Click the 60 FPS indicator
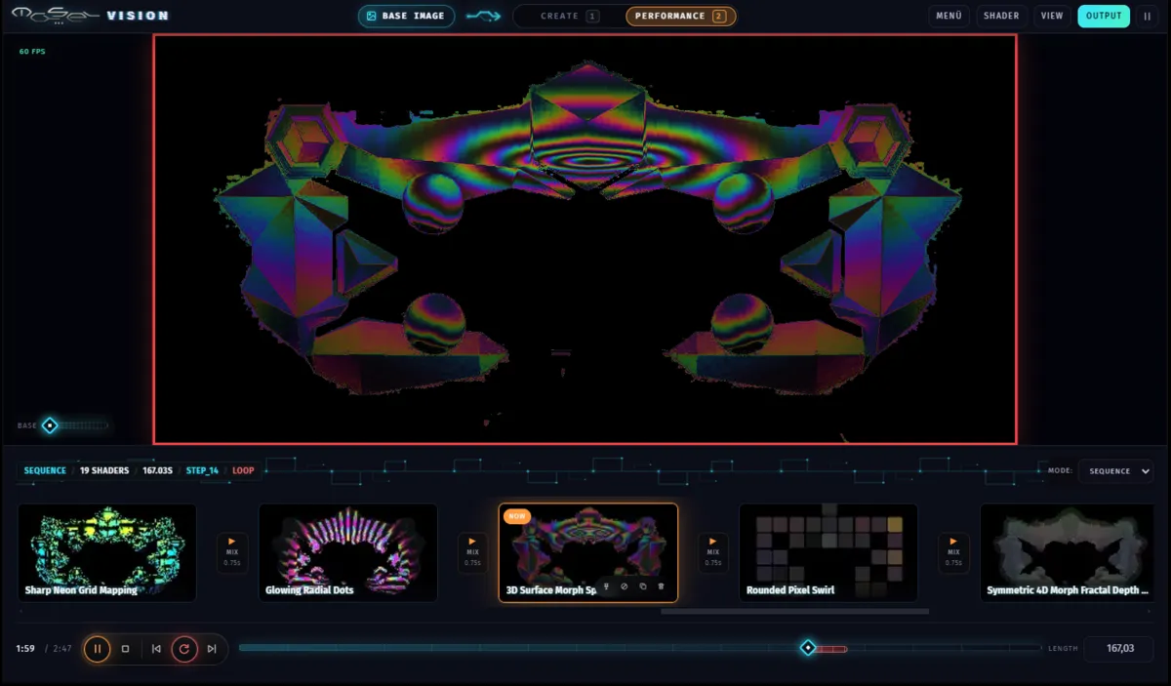Image resolution: width=1171 pixels, height=686 pixels. click(x=32, y=52)
